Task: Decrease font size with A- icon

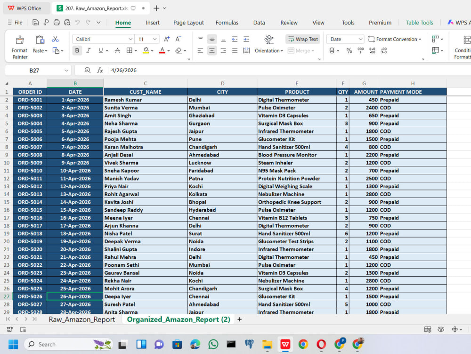Action: click(x=178, y=39)
